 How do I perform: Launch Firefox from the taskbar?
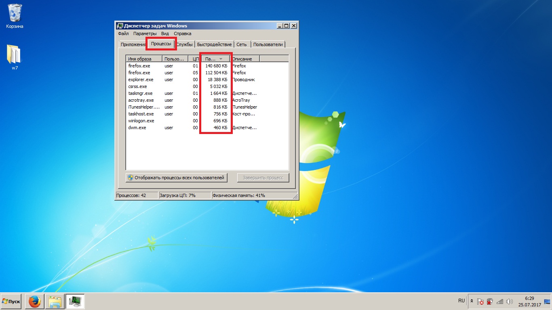[x=35, y=302]
